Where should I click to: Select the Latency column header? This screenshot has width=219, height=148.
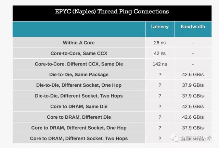tap(160, 27)
